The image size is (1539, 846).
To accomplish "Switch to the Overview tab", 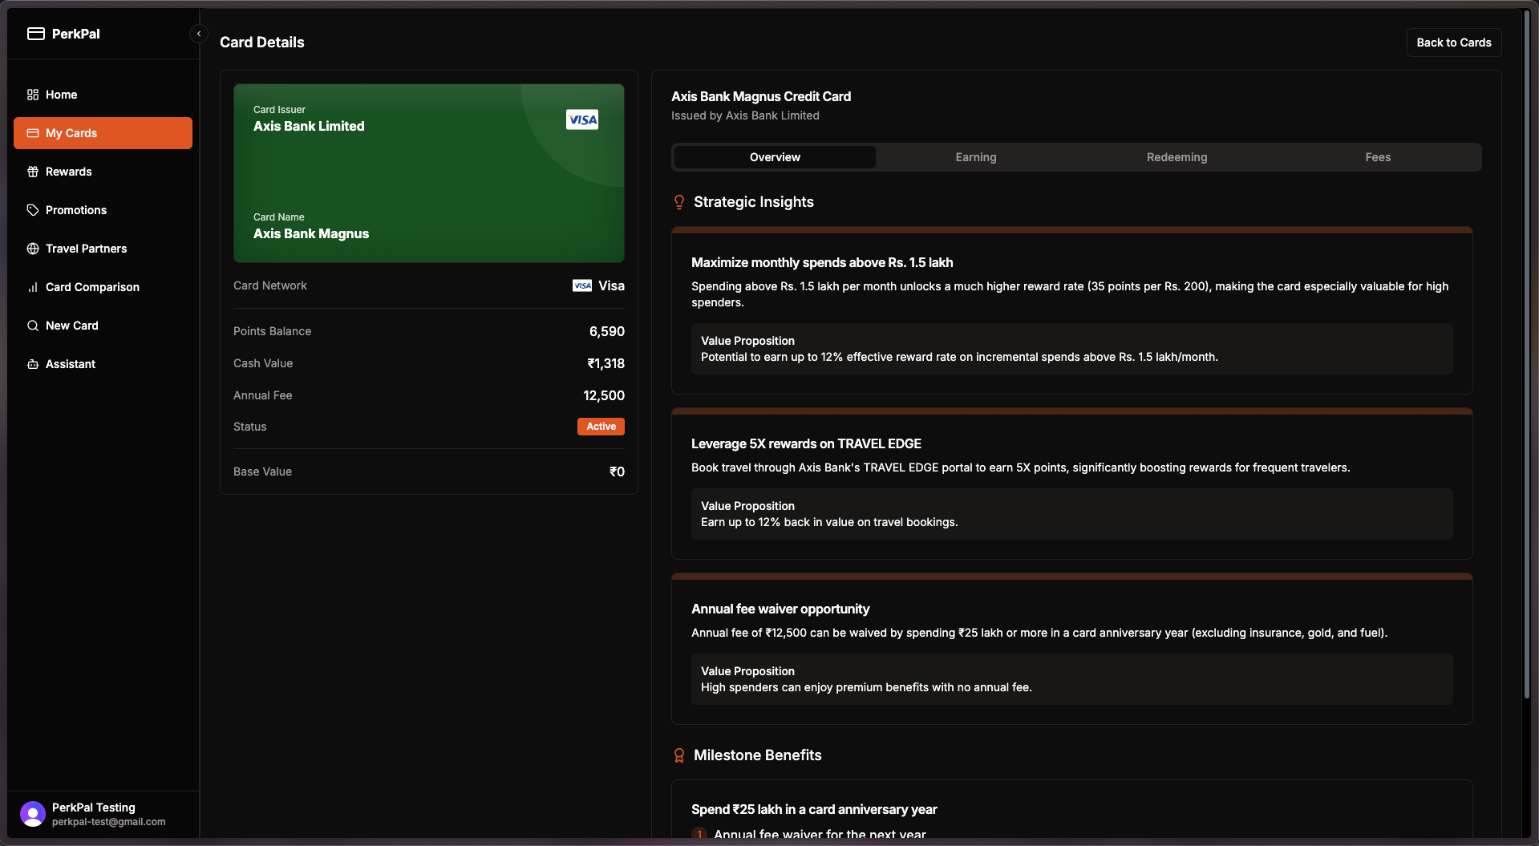I will click(x=775, y=157).
